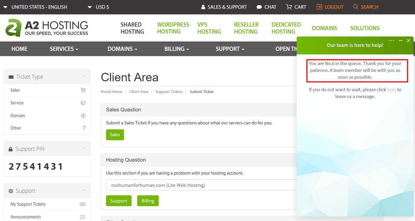Select hosting account from the dropdown field
415x221 pixels.
point(201,185)
